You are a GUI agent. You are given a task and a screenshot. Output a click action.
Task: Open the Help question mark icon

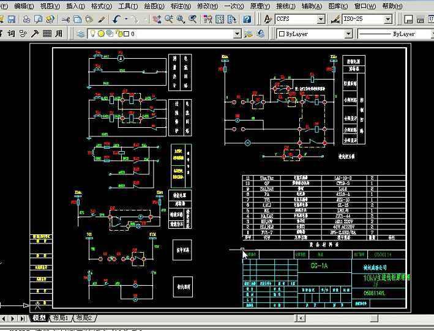click(x=247, y=20)
